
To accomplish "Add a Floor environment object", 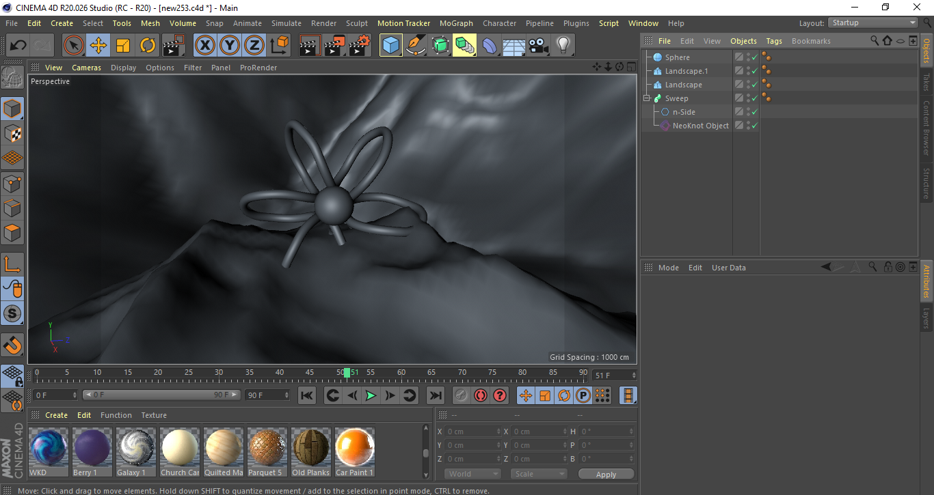I will pos(514,46).
